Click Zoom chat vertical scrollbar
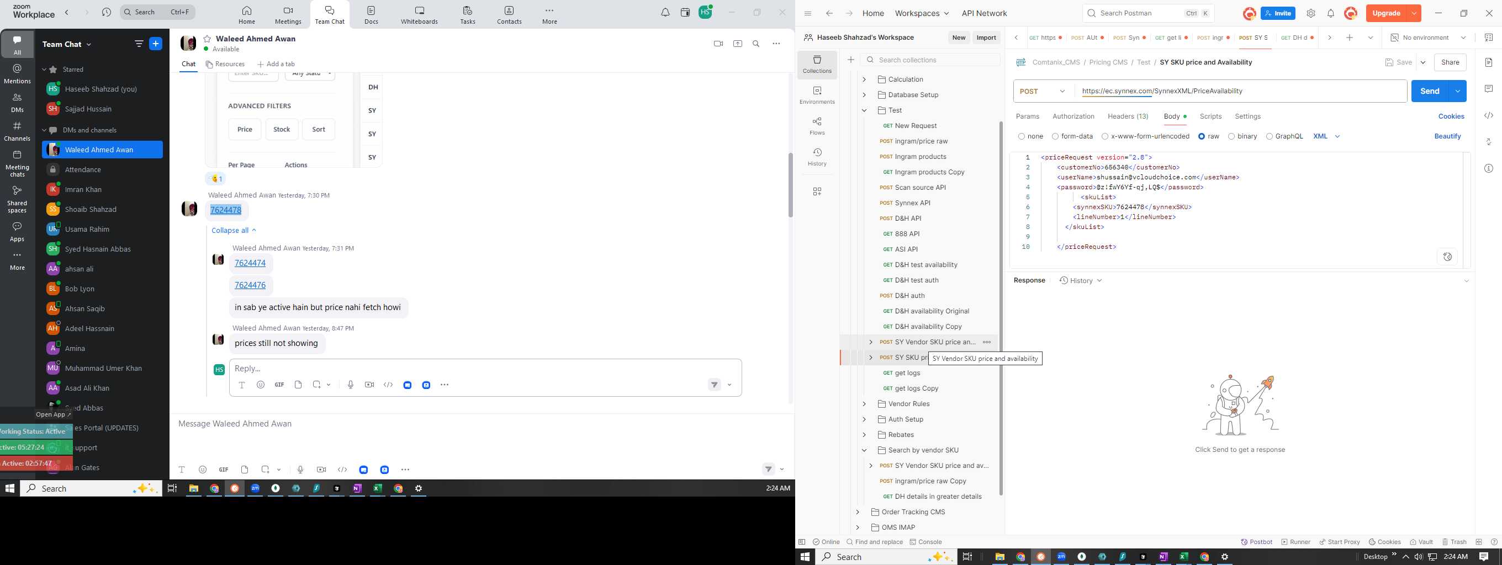This screenshot has width=1502, height=565. click(x=790, y=185)
